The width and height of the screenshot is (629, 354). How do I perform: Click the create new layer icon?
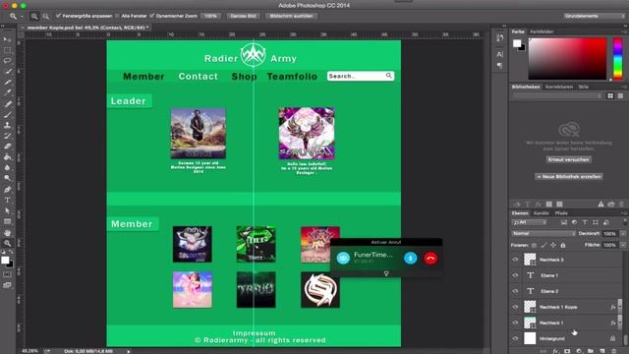[602, 351]
